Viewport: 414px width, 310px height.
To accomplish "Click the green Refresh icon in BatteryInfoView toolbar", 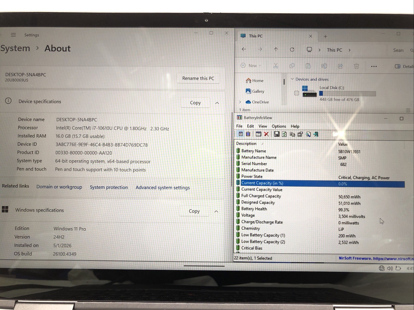I will (x=284, y=134).
